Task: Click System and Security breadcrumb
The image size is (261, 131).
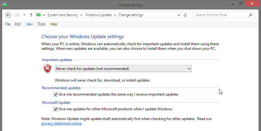Action: tap(62, 15)
